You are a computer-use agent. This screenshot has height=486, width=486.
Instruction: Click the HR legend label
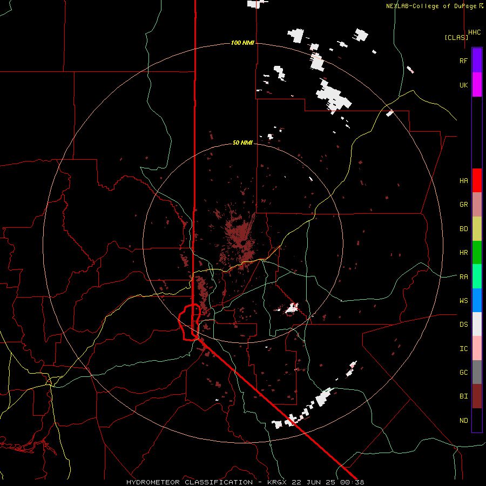pos(463,253)
